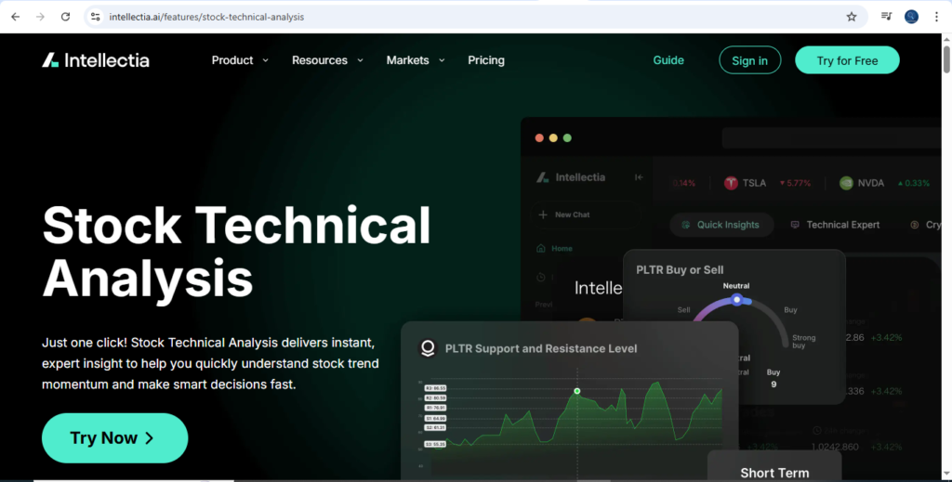Click the PLTR Buy or Sell heading
Screen dimensions: 952x482
(x=680, y=270)
